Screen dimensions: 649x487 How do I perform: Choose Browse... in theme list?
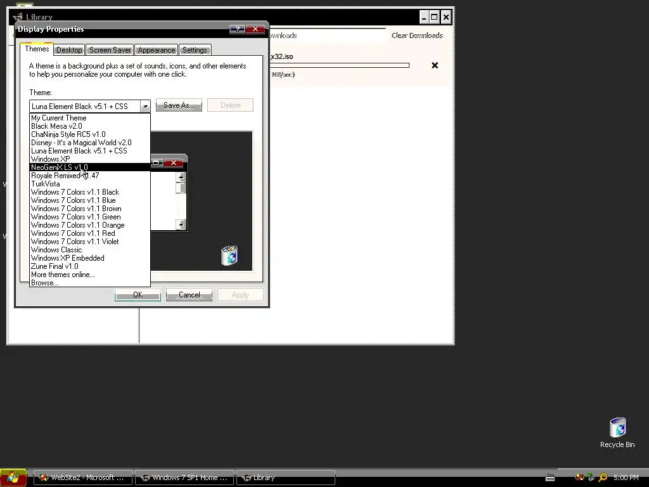90,283
